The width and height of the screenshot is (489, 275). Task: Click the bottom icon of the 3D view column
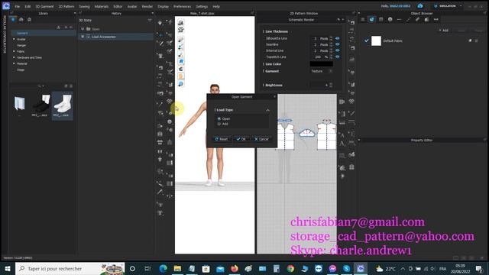[x=181, y=84]
